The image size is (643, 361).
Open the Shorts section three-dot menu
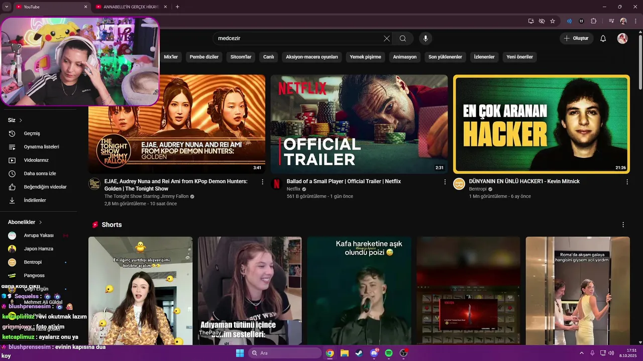point(623,225)
